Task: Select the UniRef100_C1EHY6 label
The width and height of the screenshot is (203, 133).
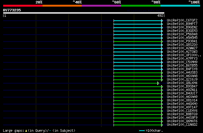Action: [182, 111]
